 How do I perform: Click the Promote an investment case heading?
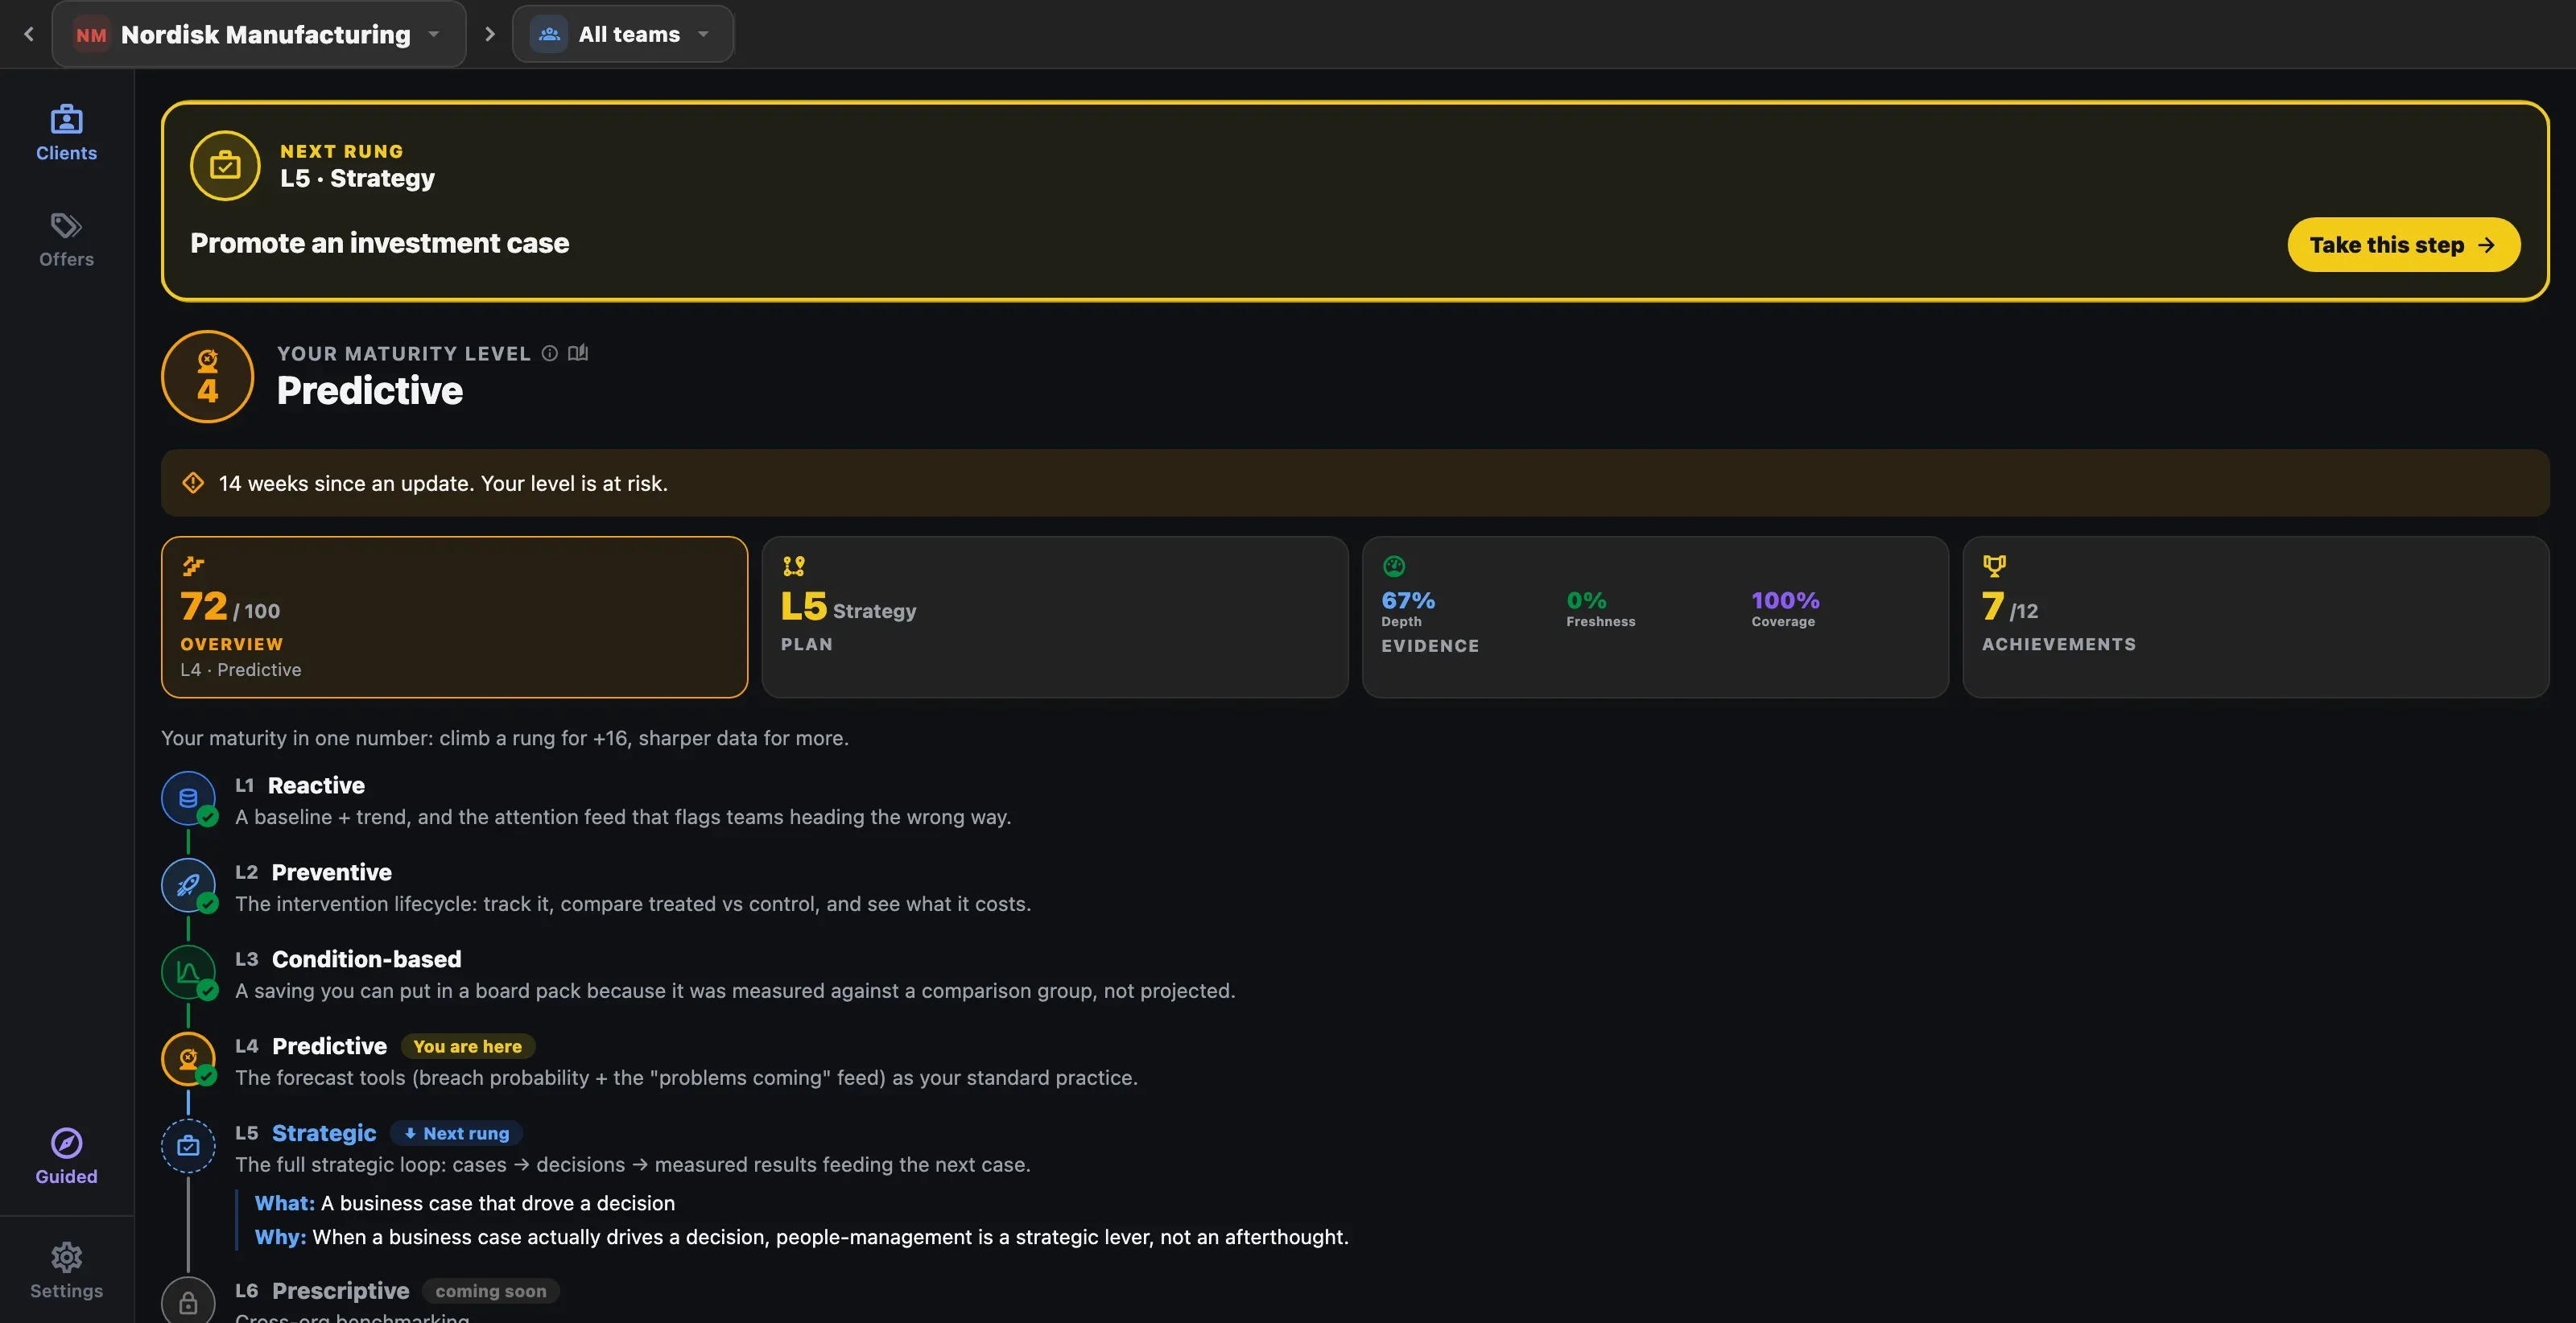click(x=380, y=243)
